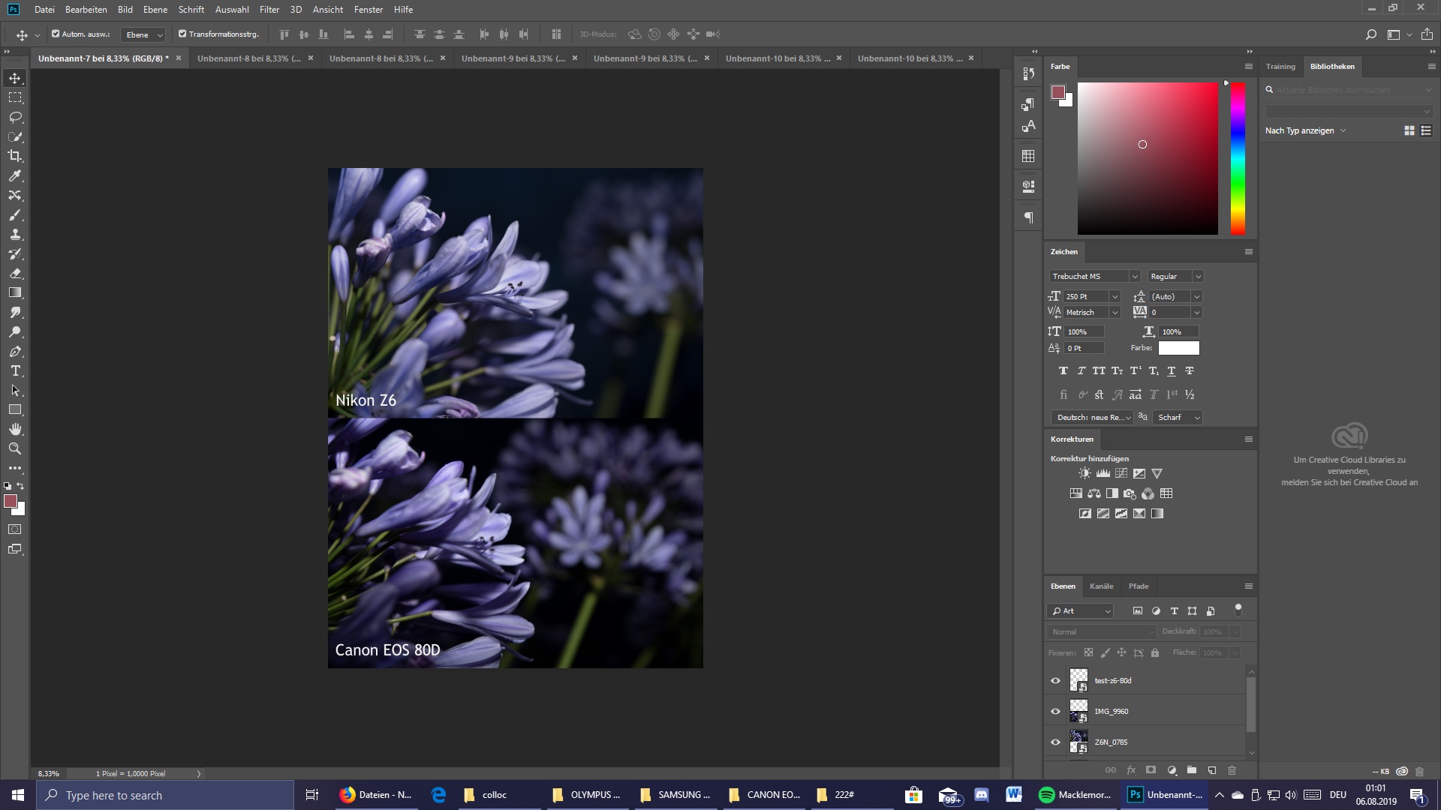This screenshot has width=1441, height=810.
Task: Select the Eraser tool
Action: 15,273
